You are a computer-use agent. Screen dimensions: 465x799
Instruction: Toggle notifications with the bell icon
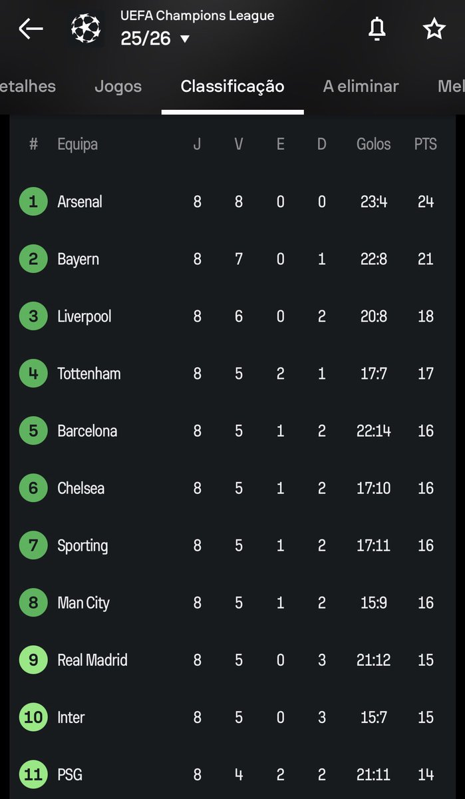point(377,29)
